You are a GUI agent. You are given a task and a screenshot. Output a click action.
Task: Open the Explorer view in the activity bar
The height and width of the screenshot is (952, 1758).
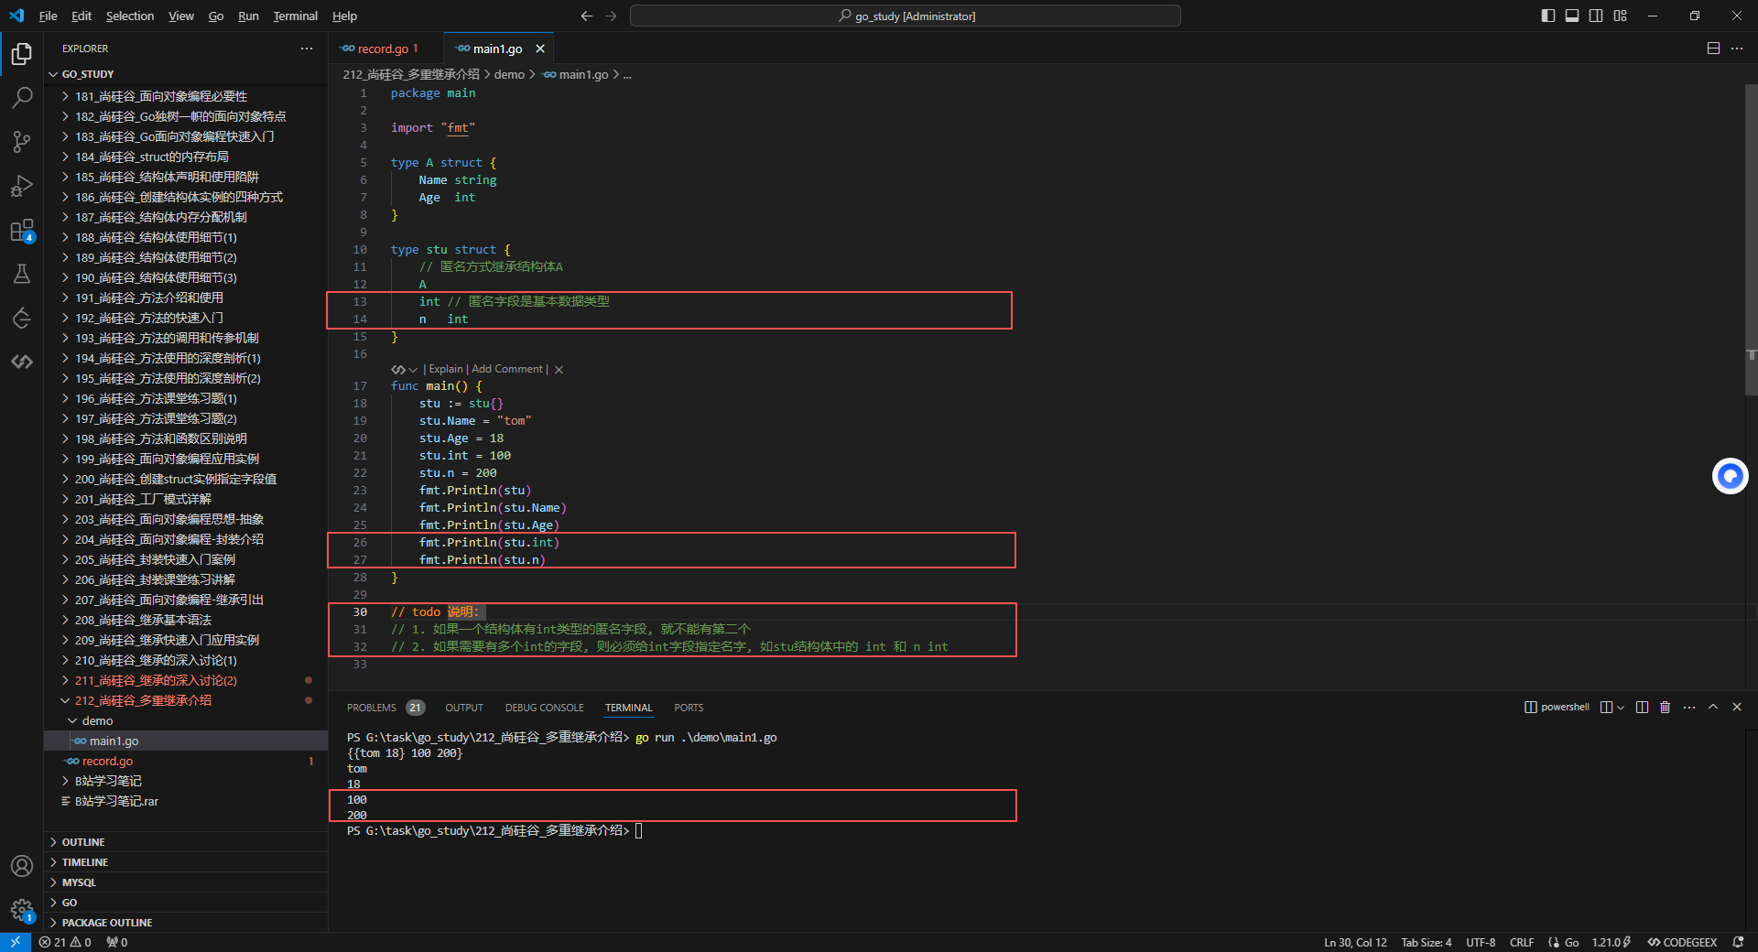(22, 54)
